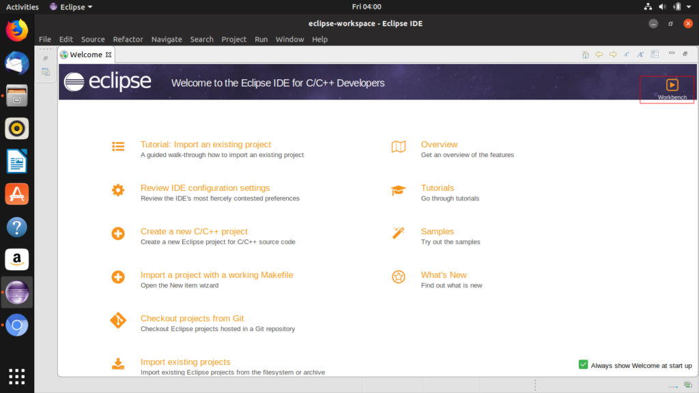
Task: Open the Customize page icon in Welcome toolbar
Action: click(655, 55)
